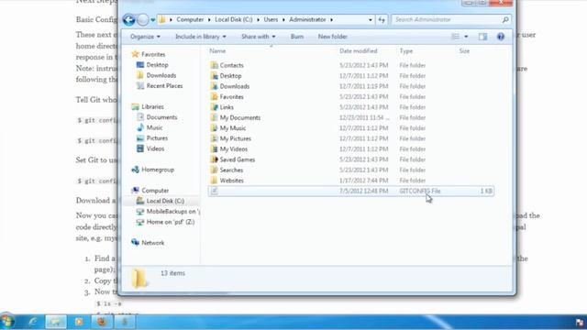Click the Explorer forward arrow button
Screen dimensions: 587x330
pyautogui.click(x=143, y=19)
